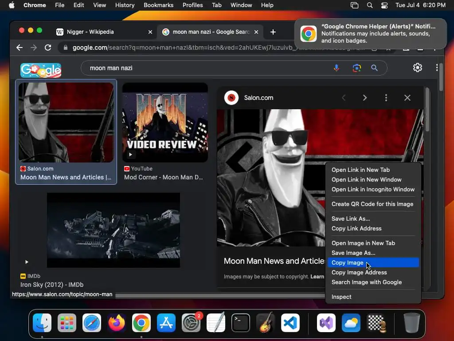Click the Chrome Helper Alerts notification
The width and height of the screenshot is (454, 341).
click(x=371, y=34)
